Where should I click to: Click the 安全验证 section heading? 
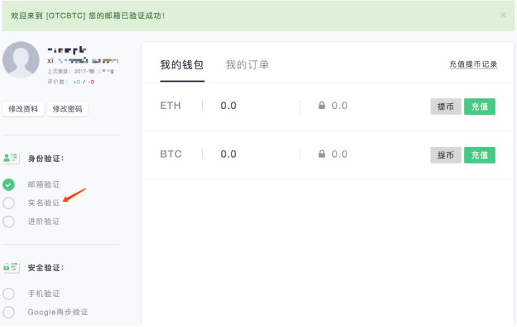click(x=46, y=267)
